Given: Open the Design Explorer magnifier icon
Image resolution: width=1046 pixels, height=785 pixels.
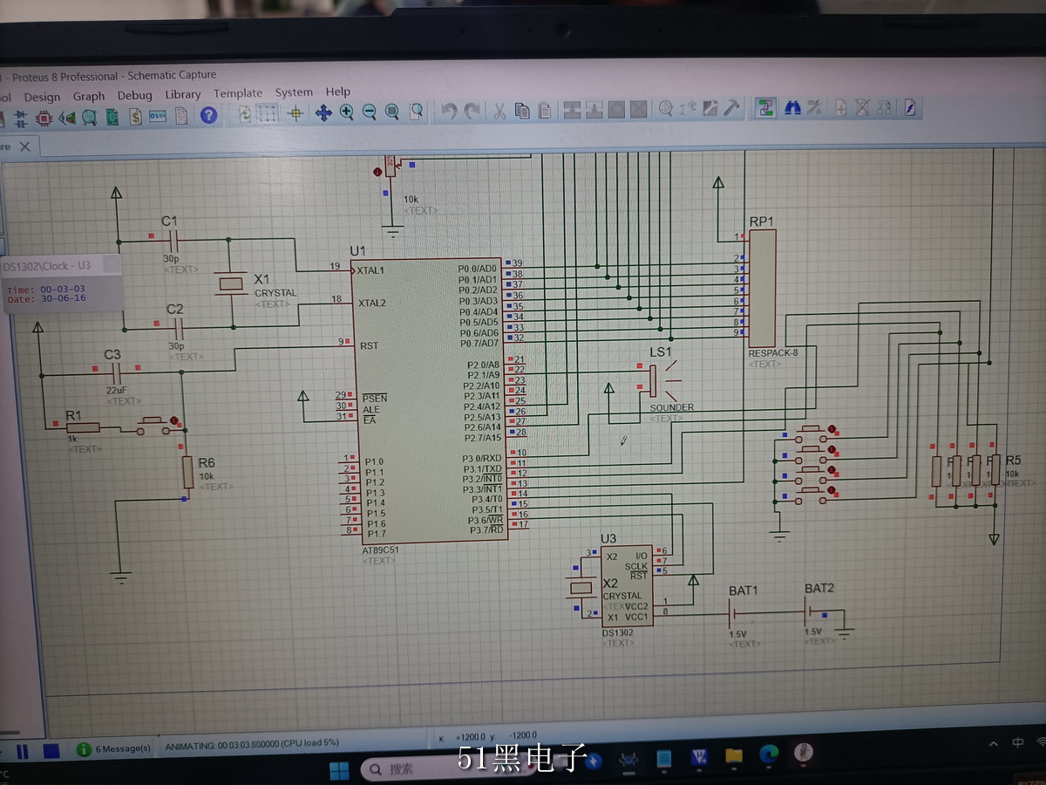Looking at the screenshot, I should click(x=90, y=116).
